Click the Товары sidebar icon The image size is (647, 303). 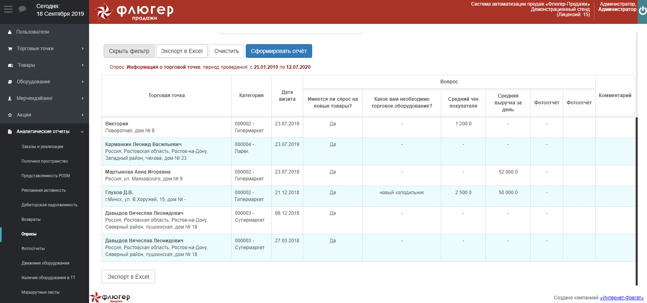point(11,65)
